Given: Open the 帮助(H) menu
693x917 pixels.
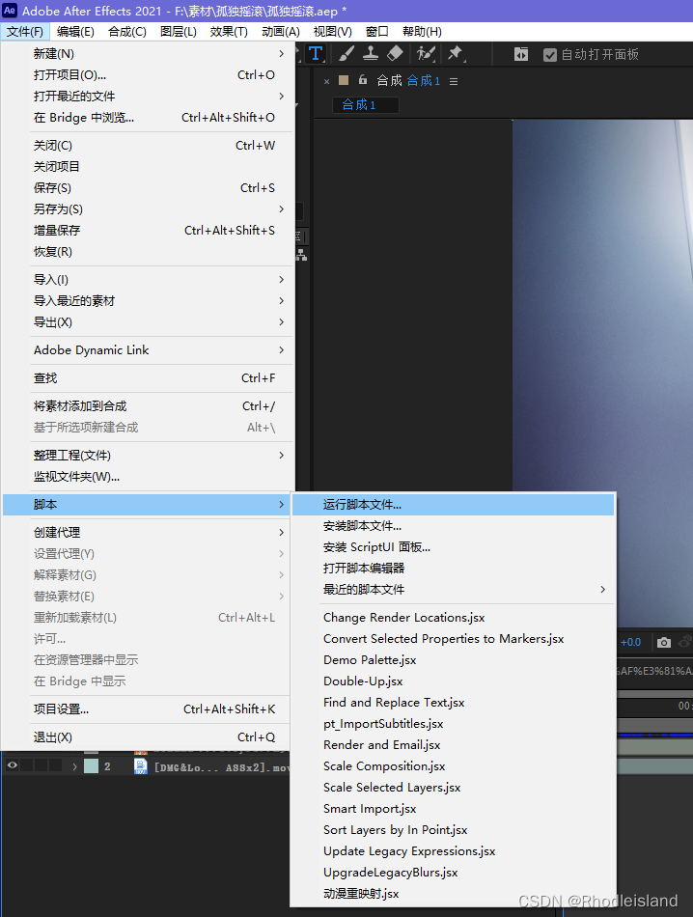Looking at the screenshot, I should click(x=422, y=32).
